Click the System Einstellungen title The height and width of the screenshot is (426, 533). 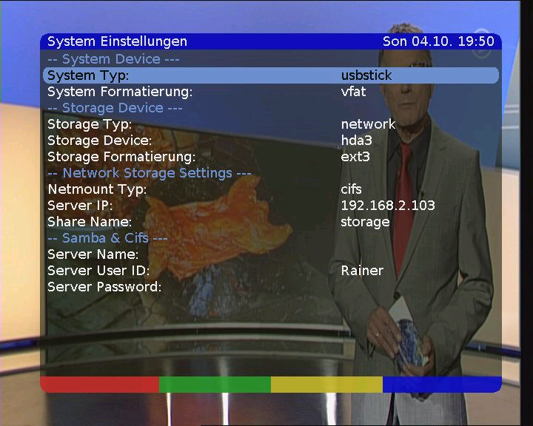click(x=117, y=41)
